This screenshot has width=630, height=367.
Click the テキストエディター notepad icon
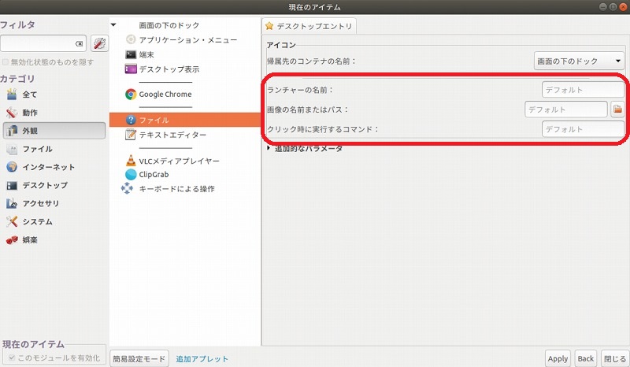pyautogui.click(x=131, y=134)
